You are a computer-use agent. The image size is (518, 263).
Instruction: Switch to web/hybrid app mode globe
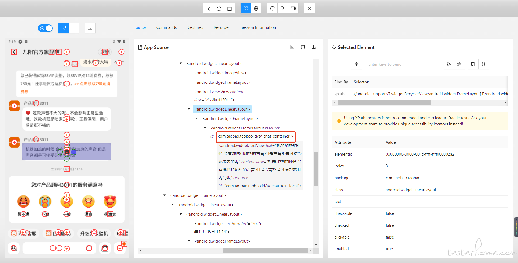click(256, 9)
